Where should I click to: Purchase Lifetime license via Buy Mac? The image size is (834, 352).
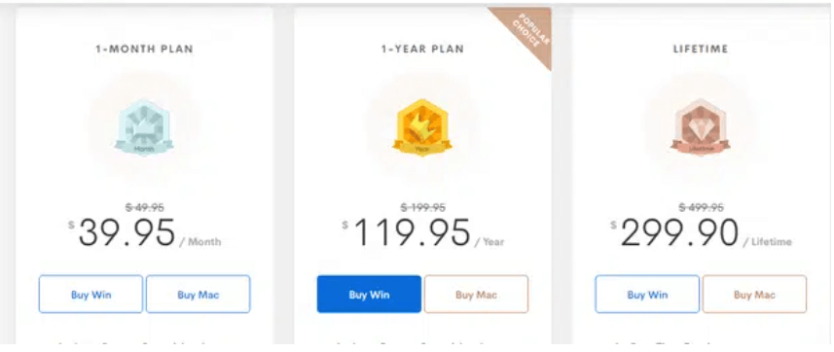pos(754,294)
